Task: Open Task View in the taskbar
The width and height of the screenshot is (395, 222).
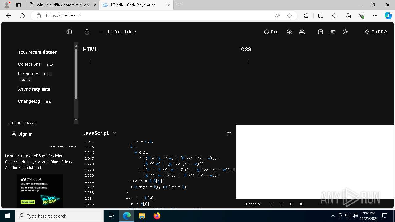Action: [111, 216]
